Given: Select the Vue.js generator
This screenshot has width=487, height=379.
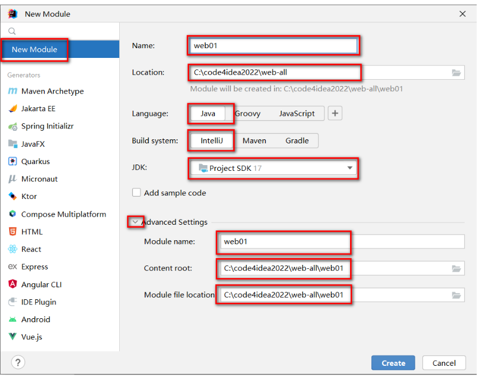Looking at the screenshot, I should 25,337.
